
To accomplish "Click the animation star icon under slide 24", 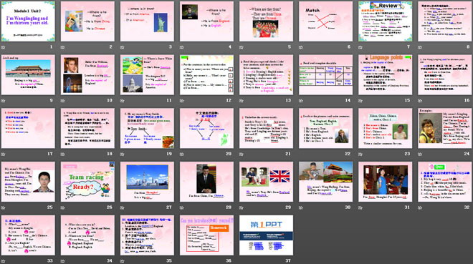I will pos(420,154).
